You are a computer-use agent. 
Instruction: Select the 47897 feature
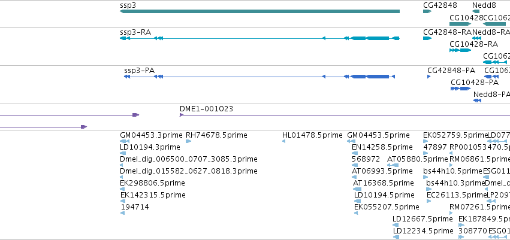pyautogui.click(x=425, y=153)
